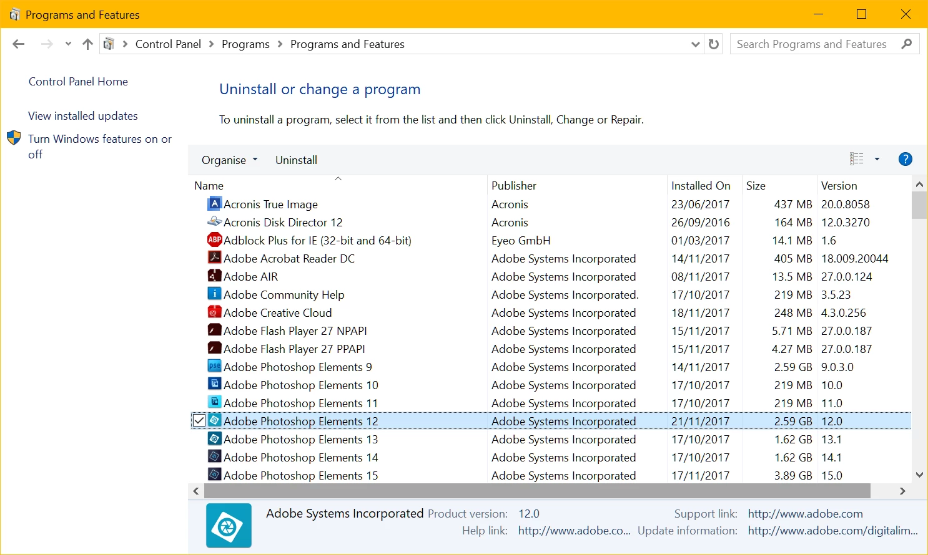
Task: Click the Photoshop Elements 11 icon
Action: (214, 402)
